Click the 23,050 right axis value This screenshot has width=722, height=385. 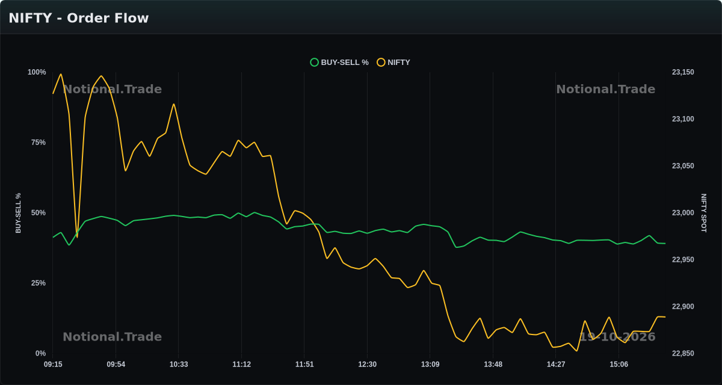pos(683,166)
